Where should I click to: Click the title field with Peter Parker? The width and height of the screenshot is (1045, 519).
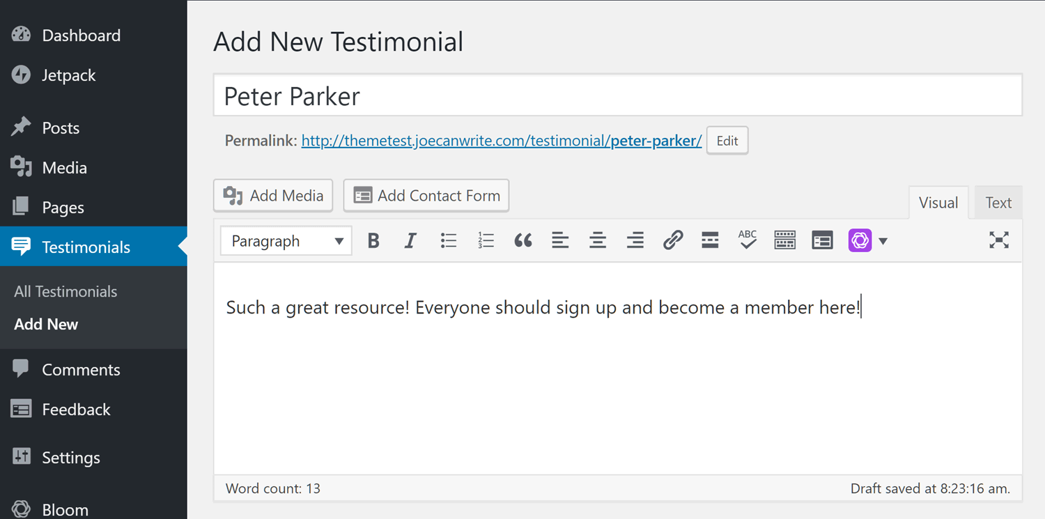618,95
